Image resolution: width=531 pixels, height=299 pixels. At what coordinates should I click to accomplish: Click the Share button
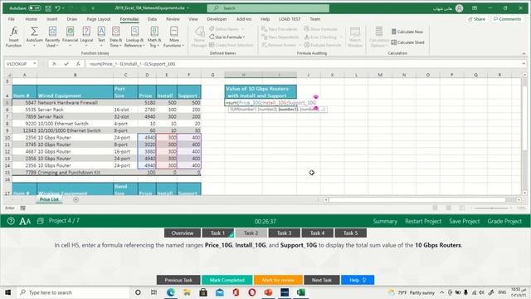point(476,19)
